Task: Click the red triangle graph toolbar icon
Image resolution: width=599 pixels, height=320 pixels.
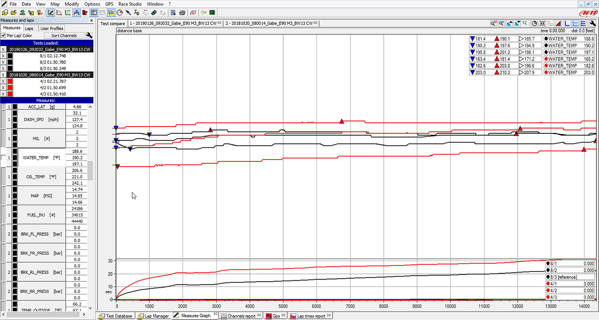Action: [559, 23]
